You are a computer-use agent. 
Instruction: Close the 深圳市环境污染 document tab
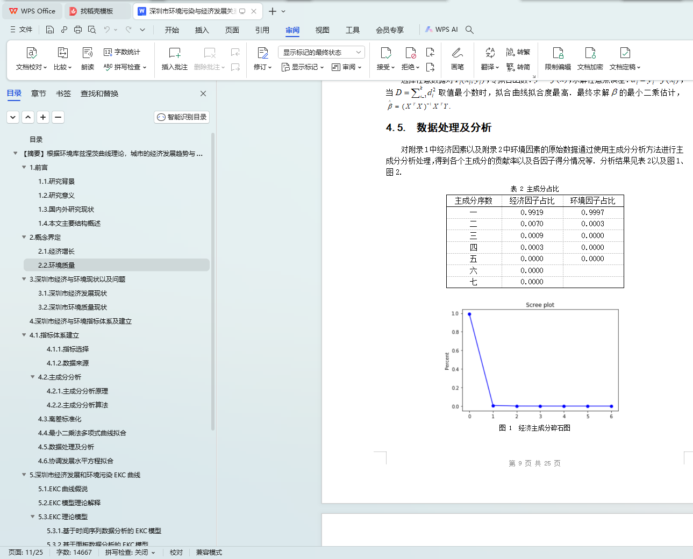pos(254,11)
